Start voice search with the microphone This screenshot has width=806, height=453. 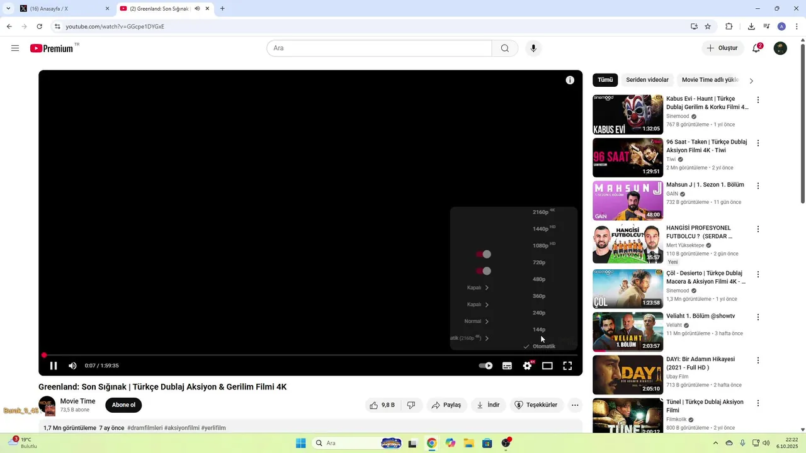click(533, 48)
